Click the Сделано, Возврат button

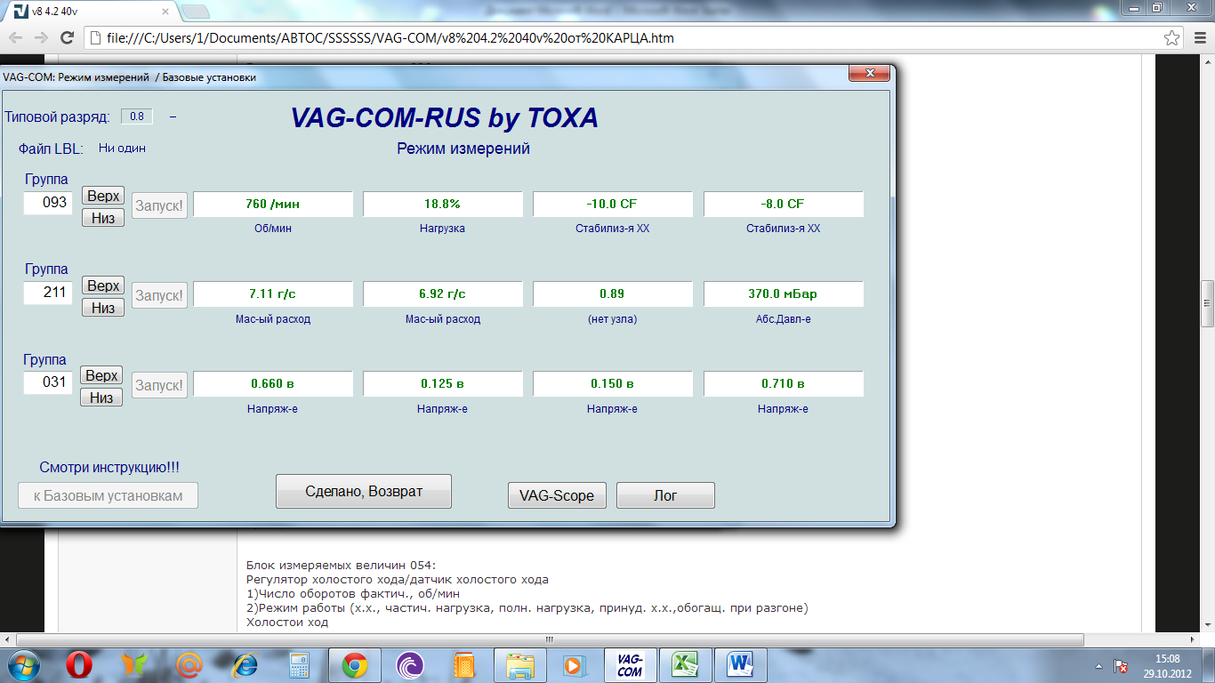363,491
